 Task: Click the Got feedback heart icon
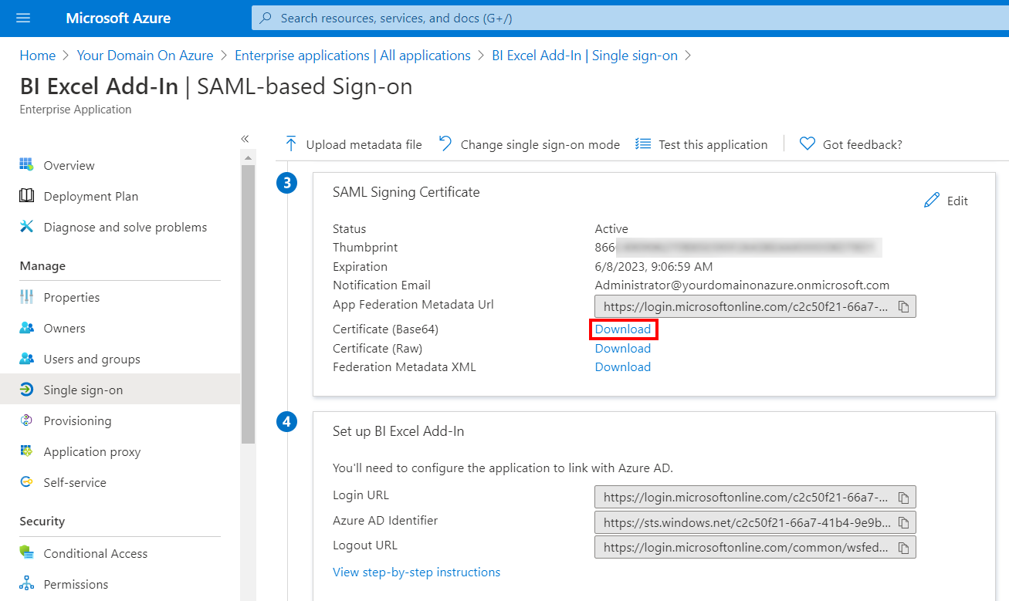(808, 144)
